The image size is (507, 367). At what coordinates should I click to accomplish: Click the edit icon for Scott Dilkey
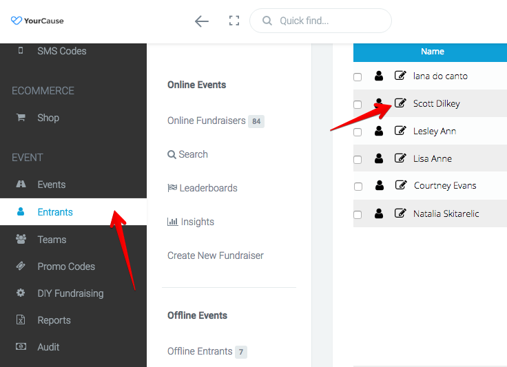400,103
